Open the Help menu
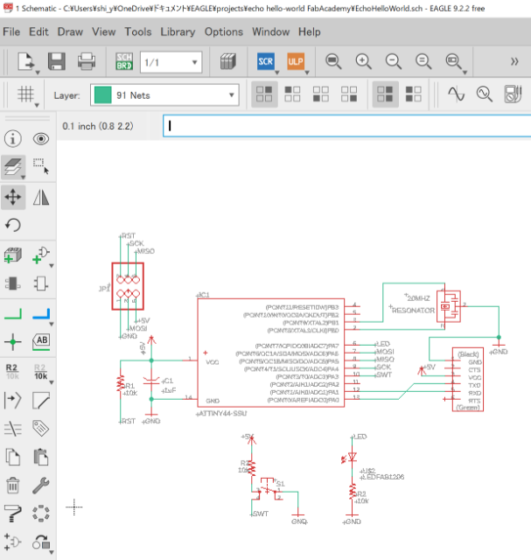 click(310, 31)
